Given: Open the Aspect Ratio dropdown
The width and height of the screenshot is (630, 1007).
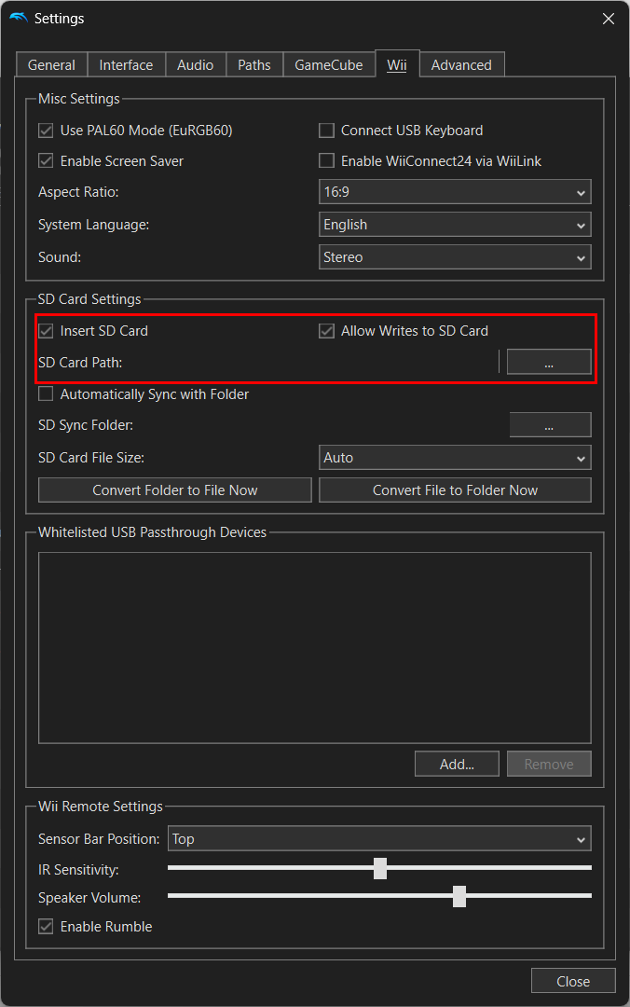Looking at the screenshot, I should pos(455,192).
